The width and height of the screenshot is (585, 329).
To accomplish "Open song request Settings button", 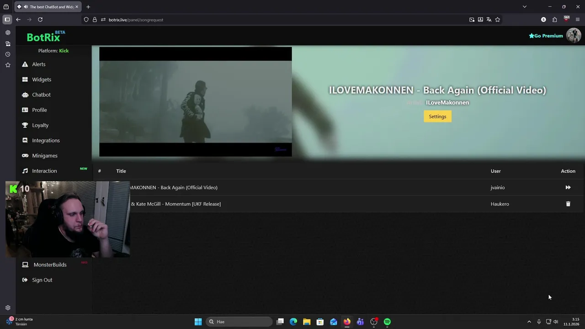I will point(437,117).
